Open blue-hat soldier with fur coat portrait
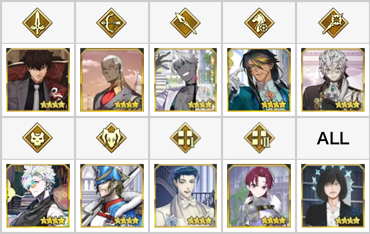Viewport: 370px width, 234px height. (112, 196)
